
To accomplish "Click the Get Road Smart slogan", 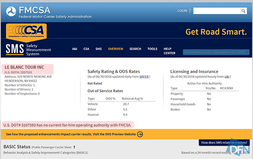I will pos(216,32).
